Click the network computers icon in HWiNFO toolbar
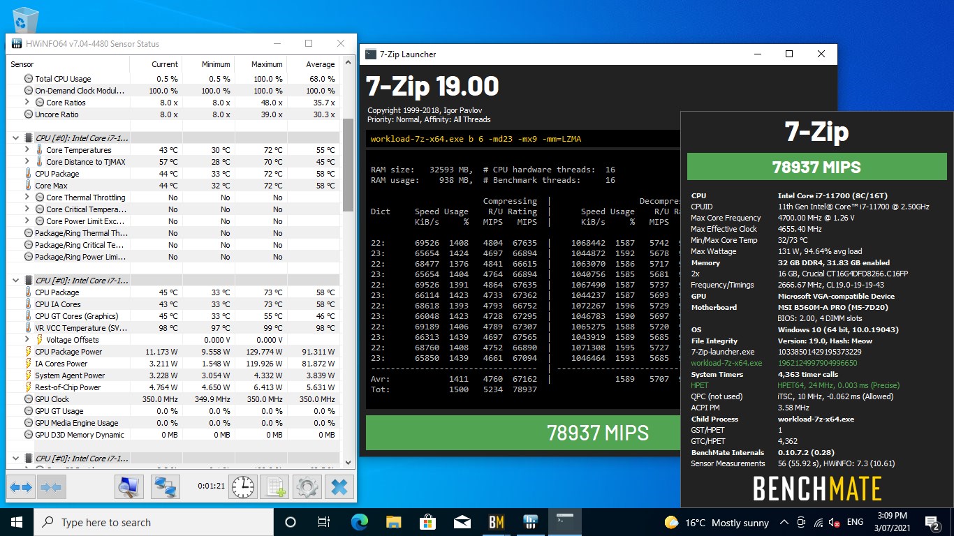Viewport: 954px width, 536px height. (166, 487)
